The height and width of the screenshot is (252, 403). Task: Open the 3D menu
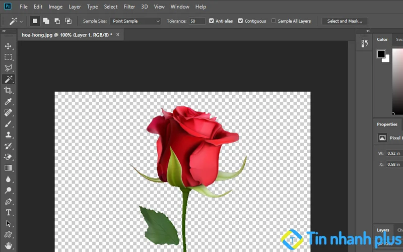click(x=145, y=7)
